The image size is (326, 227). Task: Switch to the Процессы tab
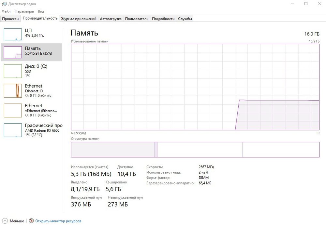tap(10, 19)
